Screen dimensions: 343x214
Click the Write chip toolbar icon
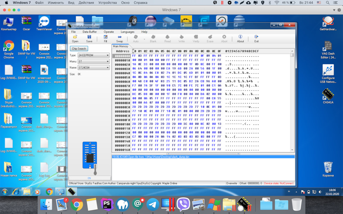(x=182, y=39)
